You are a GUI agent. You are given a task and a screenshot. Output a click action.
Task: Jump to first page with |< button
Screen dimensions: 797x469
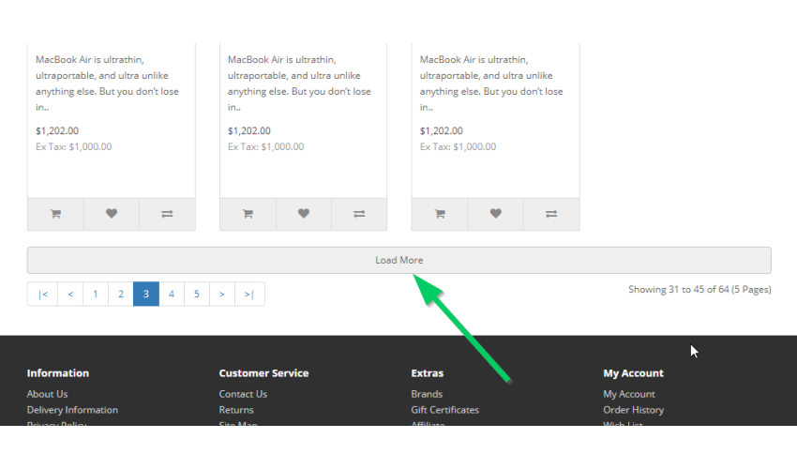click(43, 294)
